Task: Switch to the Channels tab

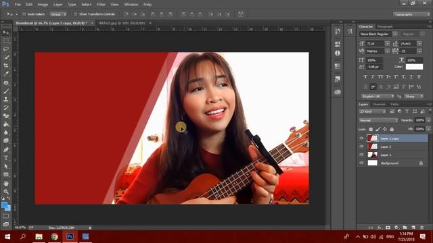Action: (x=379, y=105)
